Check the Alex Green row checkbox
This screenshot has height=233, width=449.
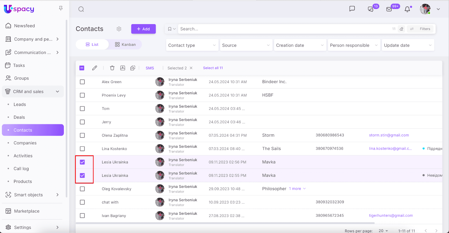[82, 82]
